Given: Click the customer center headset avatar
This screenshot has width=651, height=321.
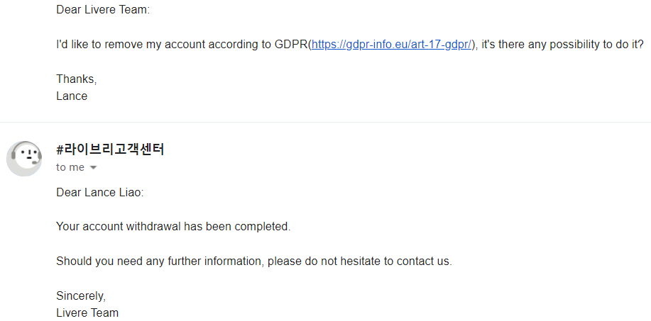Looking at the screenshot, I should pyautogui.click(x=24, y=158).
